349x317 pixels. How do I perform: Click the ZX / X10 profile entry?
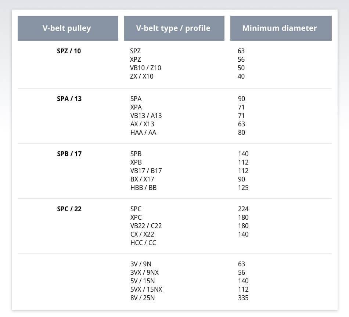pyautogui.click(x=142, y=76)
